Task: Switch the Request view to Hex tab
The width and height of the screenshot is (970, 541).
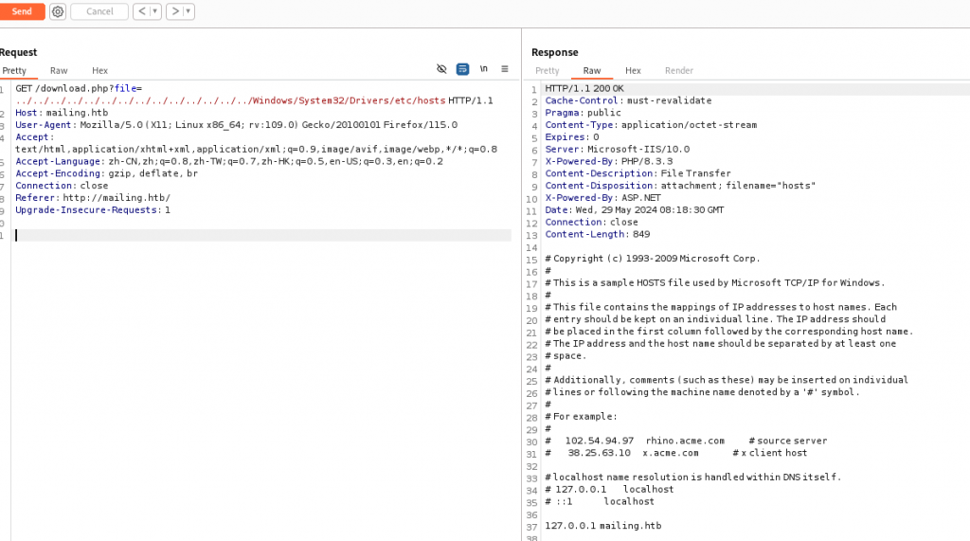Action: pyautogui.click(x=99, y=70)
